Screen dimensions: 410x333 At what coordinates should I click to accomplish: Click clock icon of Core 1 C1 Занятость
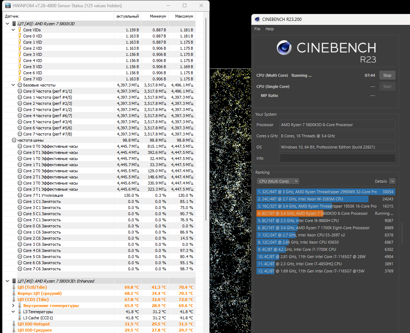pos(20,201)
